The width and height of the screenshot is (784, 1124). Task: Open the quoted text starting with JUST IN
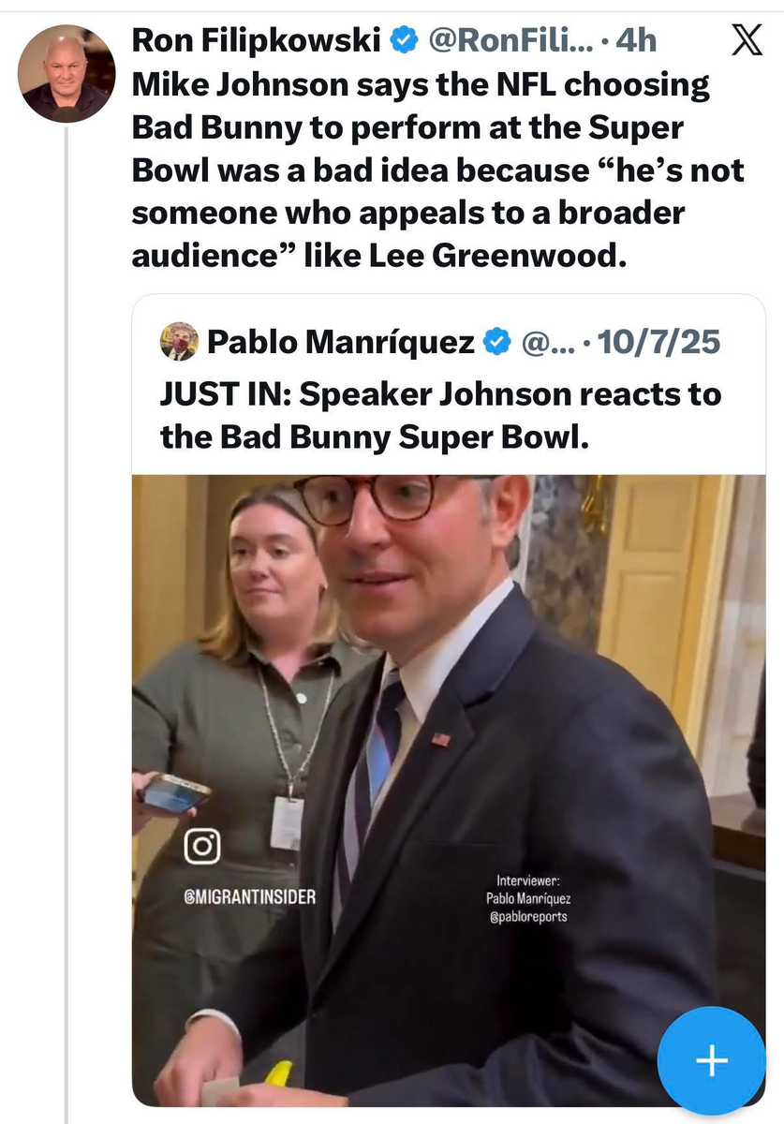(x=440, y=415)
